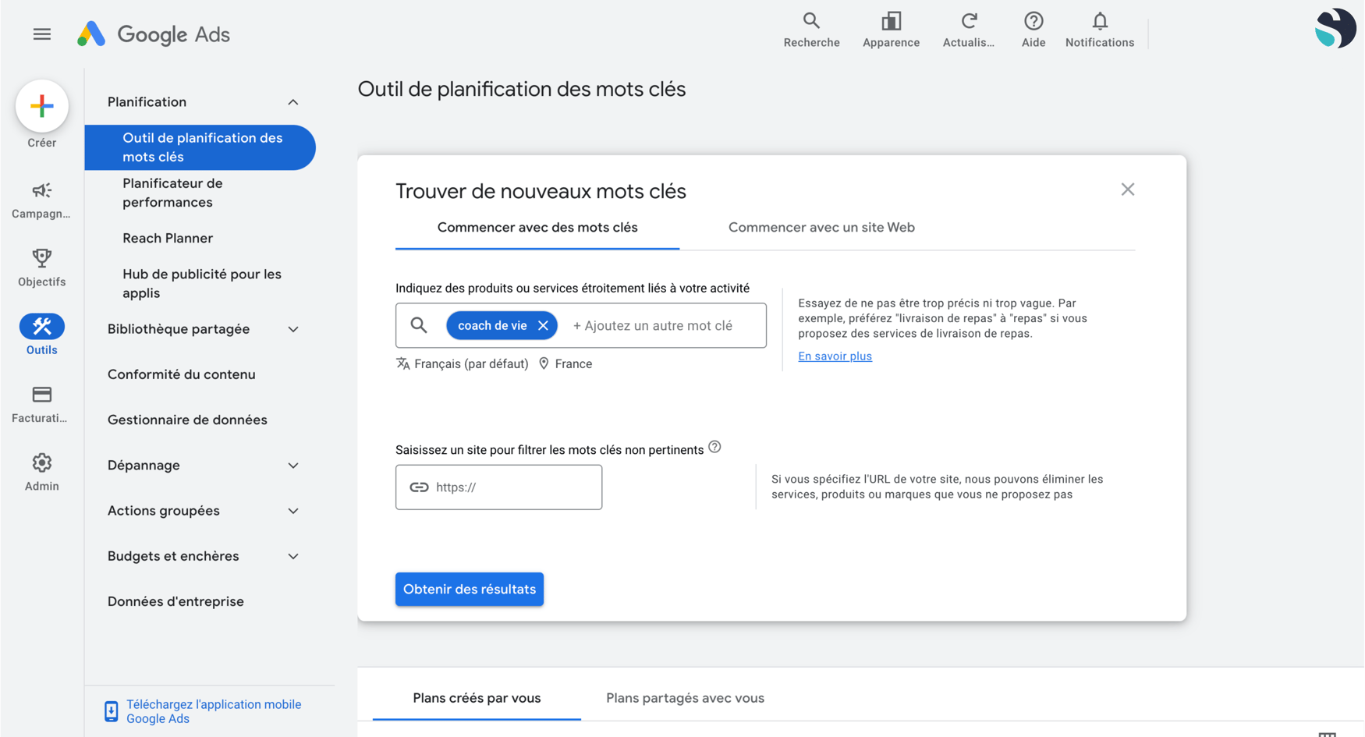Open the Plans partagés avec vous tab
Viewport: 1365px width, 737px height.
click(x=684, y=698)
